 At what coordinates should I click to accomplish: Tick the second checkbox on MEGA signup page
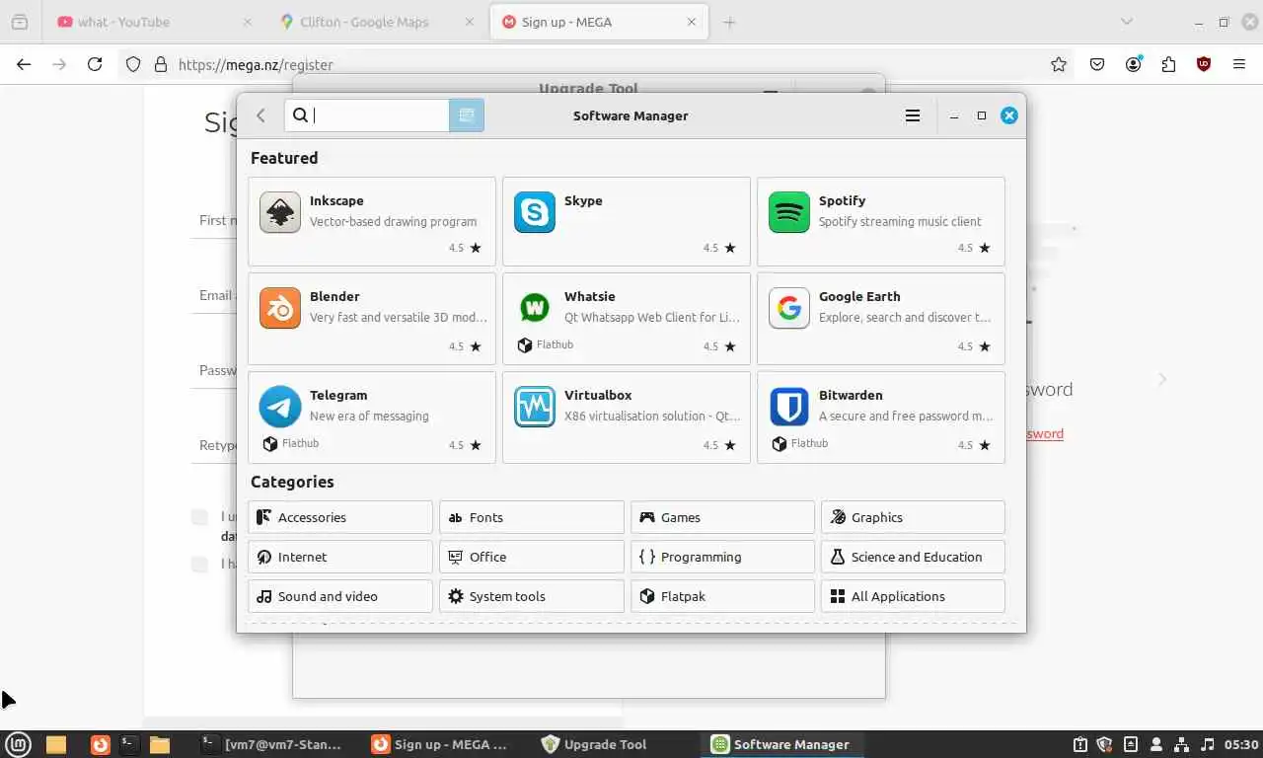pos(199,565)
